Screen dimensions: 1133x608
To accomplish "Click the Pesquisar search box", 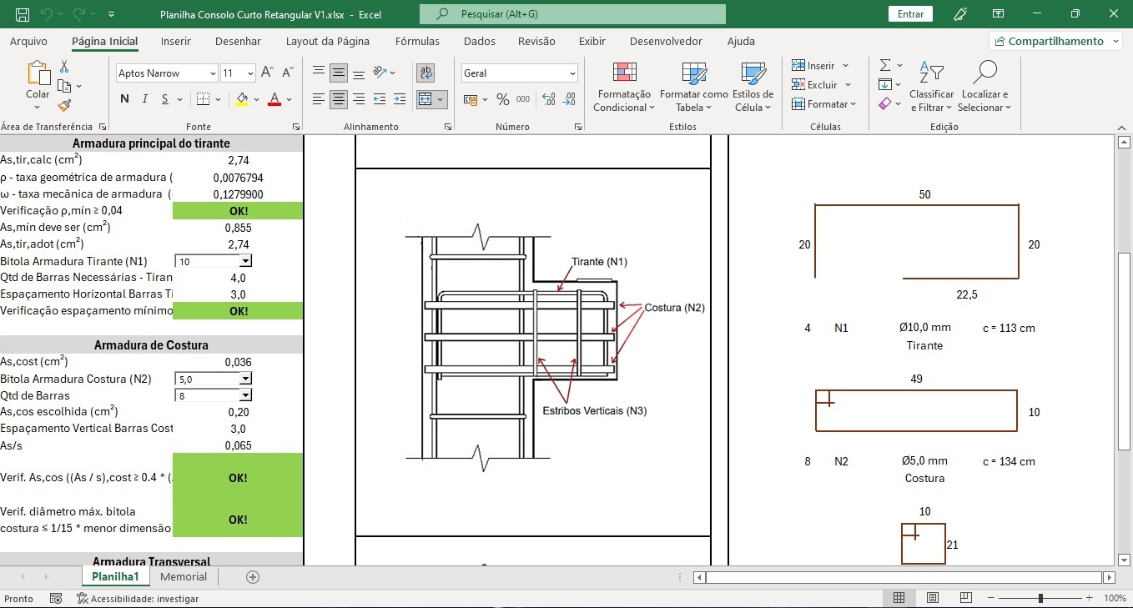I will coord(572,14).
